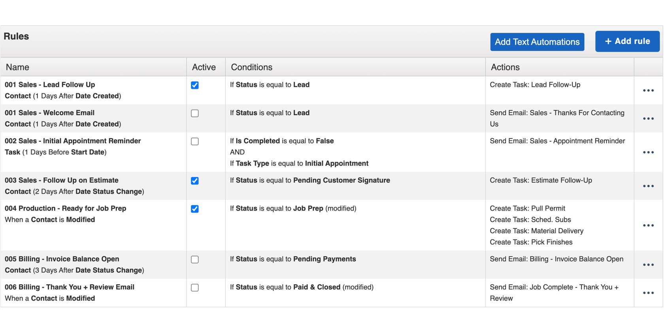Click the Name column header
The height and width of the screenshot is (332, 664).
pyautogui.click(x=17, y=67)
